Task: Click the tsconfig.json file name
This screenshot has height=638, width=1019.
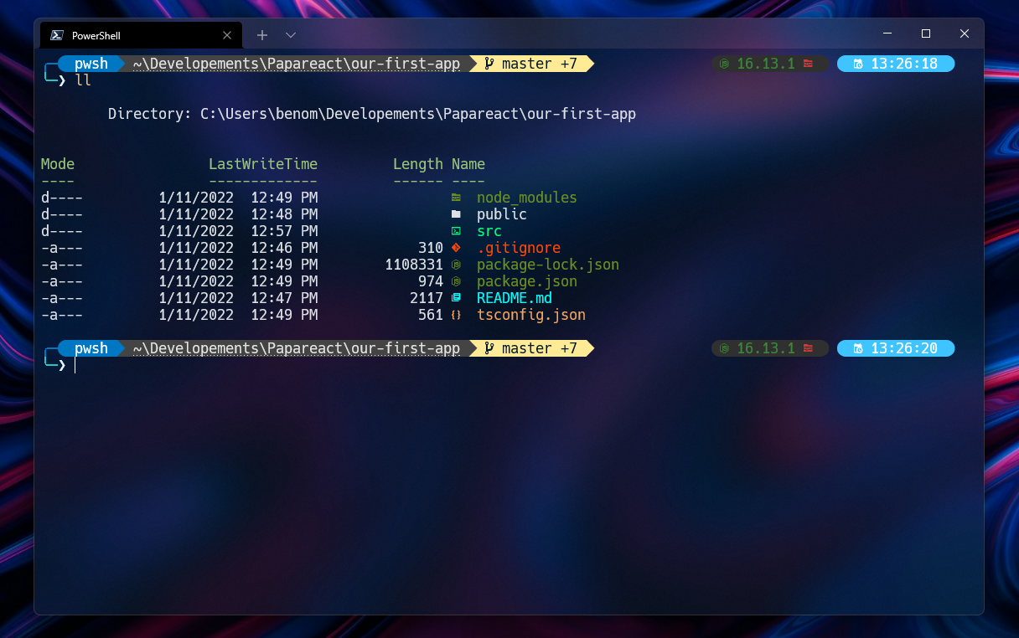Action: point(531,315)
